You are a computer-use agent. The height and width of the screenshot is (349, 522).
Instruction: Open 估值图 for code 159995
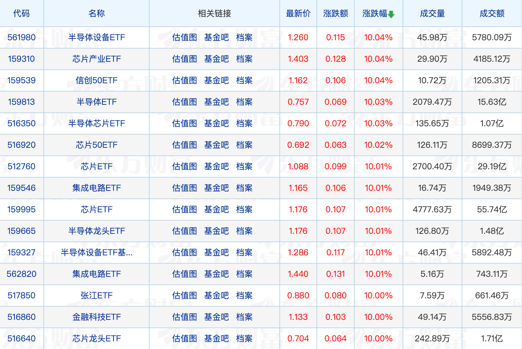185,210
